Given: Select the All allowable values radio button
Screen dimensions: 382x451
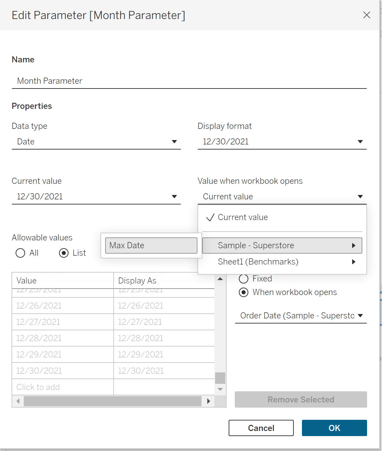Looking at the screenshot, I should coord(20,253).
